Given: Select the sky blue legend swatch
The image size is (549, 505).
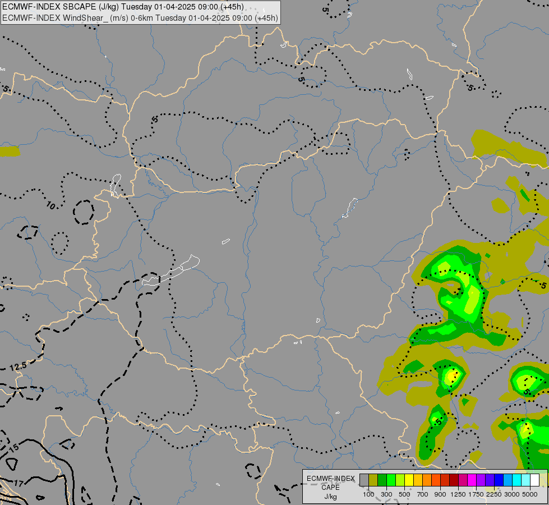Looking at the screenshot, I should 508,480.
